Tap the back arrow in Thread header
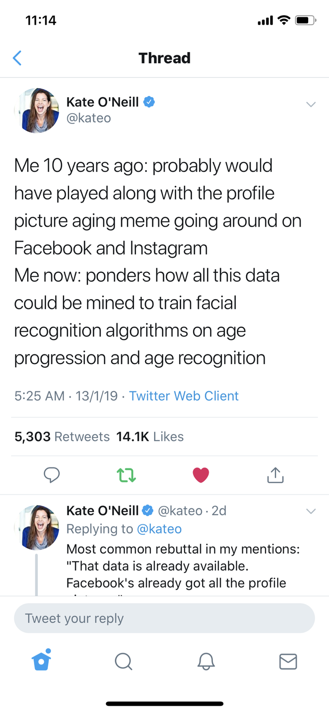Viewport: 329px width, 713px height. [17, 58]
